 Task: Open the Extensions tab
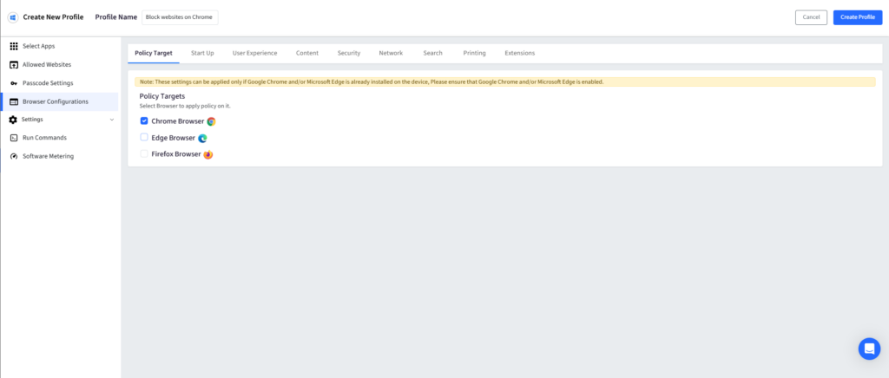tap(520, 53)
